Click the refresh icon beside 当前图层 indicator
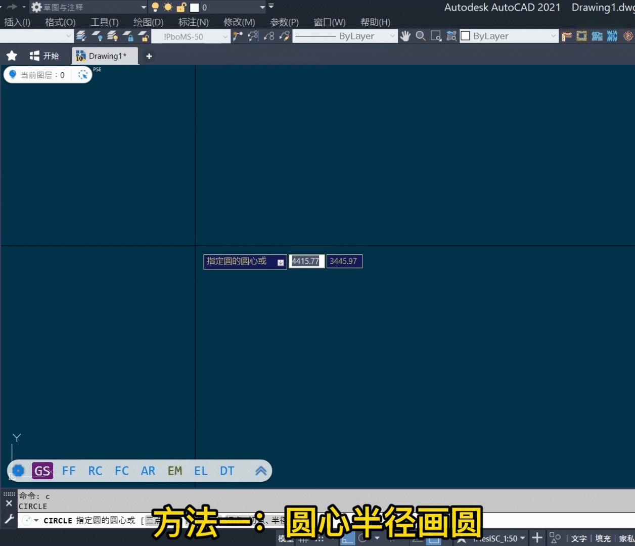Screen dimensions: 635x546 pyautogui.click(x=82, y=74)
